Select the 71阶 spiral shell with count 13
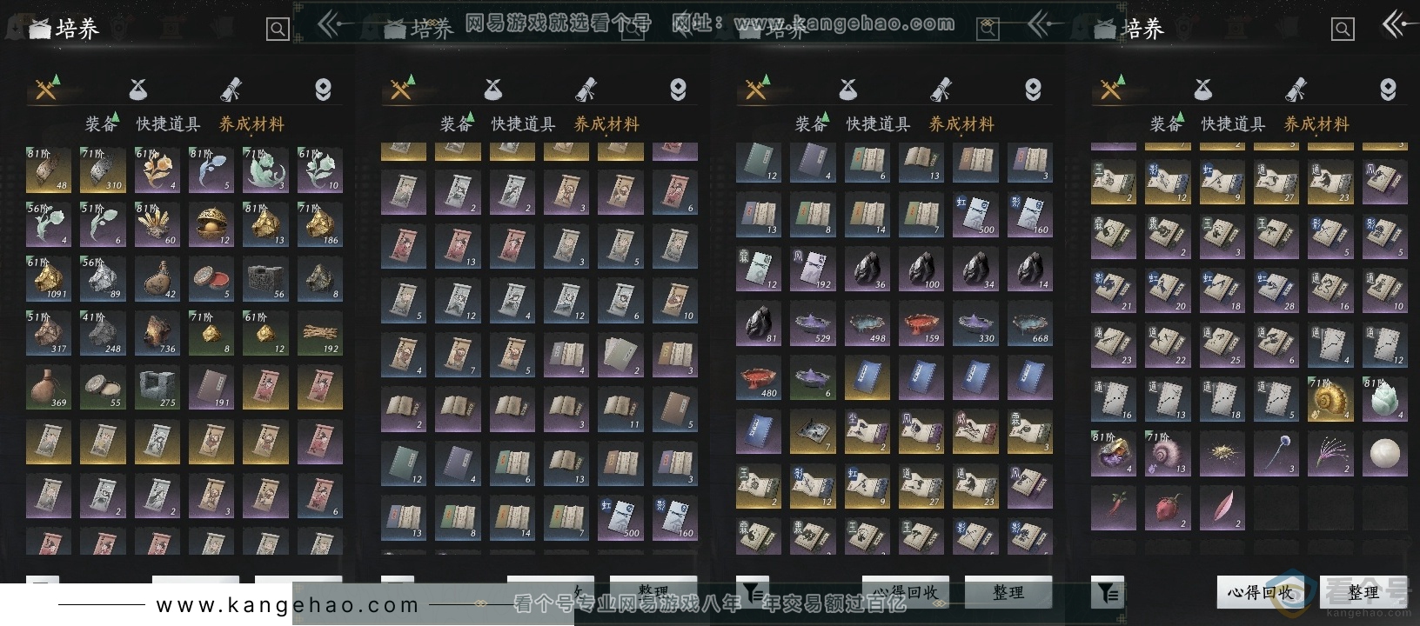Screen dimensions: 1420x626 (1168, 454)
